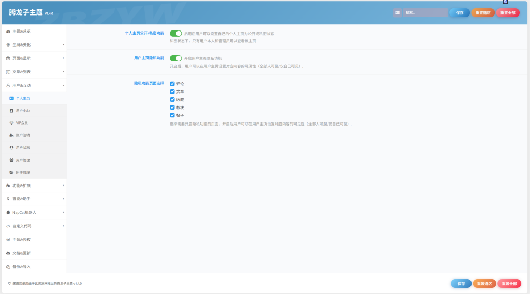Click the 用户状态 circle-user icon
This screenshot has width=530, height=294.
click(11, 147)
